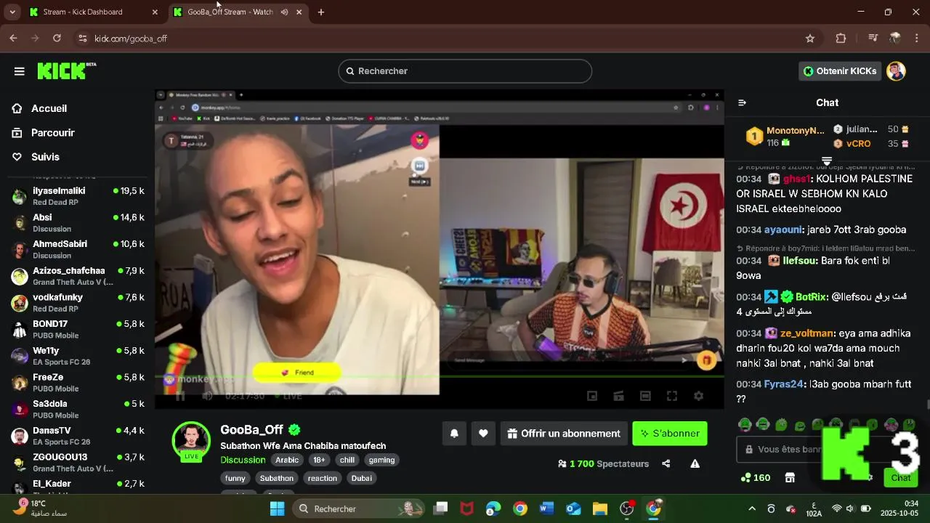
Task: Open vodkafunky channel in sidebar
Action: tap(77, 303)
